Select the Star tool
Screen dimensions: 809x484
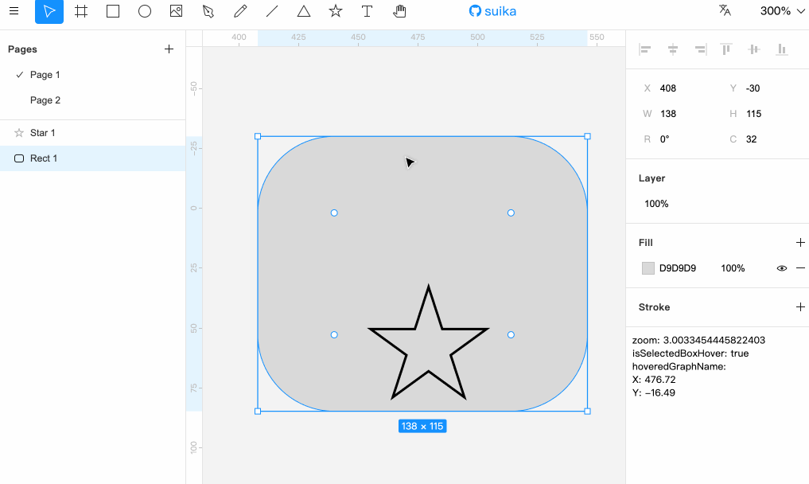(x=336, y=11)
